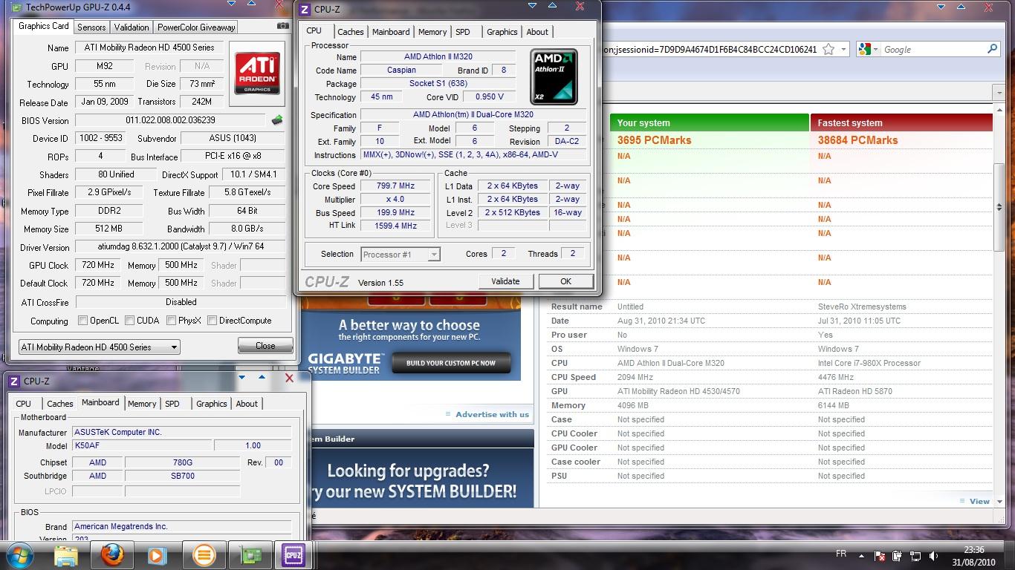The height and width of the screenshot is (570, 1015).
Task: Click the View link below the results
Action: pos(979,501)
